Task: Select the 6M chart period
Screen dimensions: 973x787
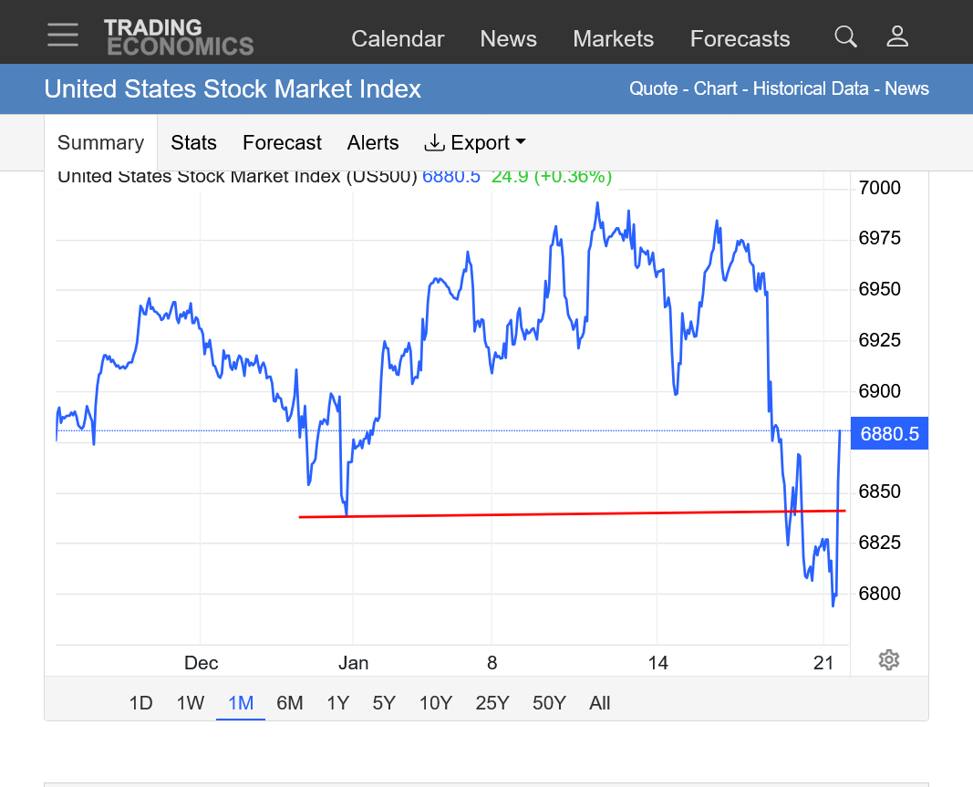Action: click(x=289, y=703)
